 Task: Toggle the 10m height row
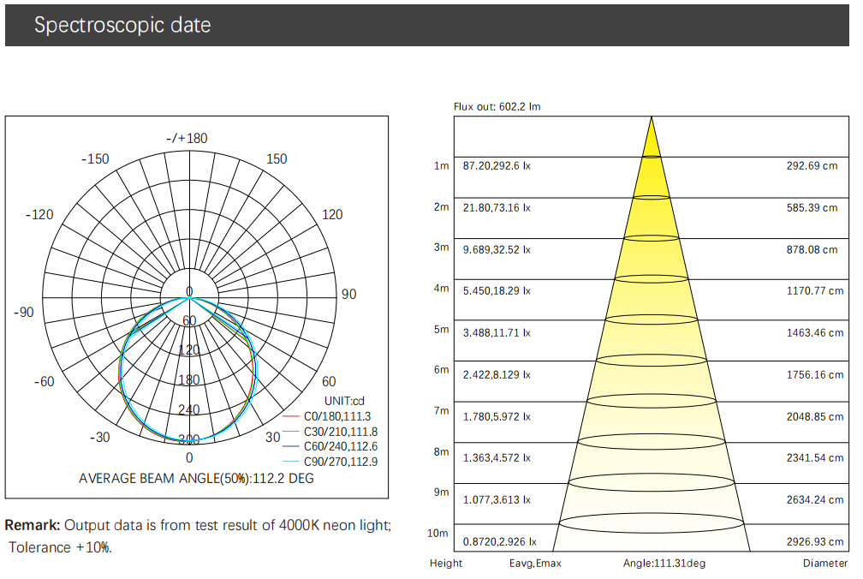click(438, 533)
